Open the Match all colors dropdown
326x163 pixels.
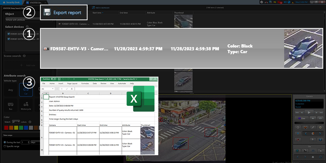coord(16,122)
